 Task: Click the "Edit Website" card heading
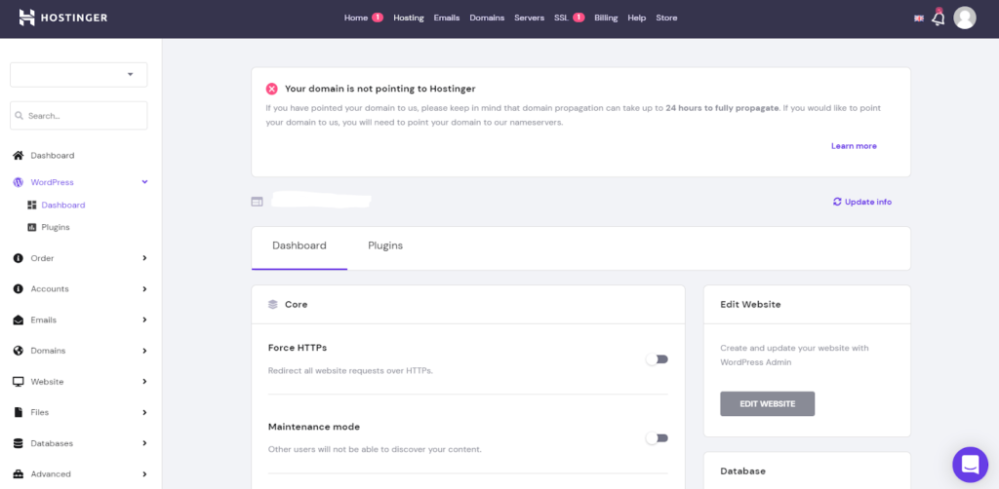[x=750, y=305]
